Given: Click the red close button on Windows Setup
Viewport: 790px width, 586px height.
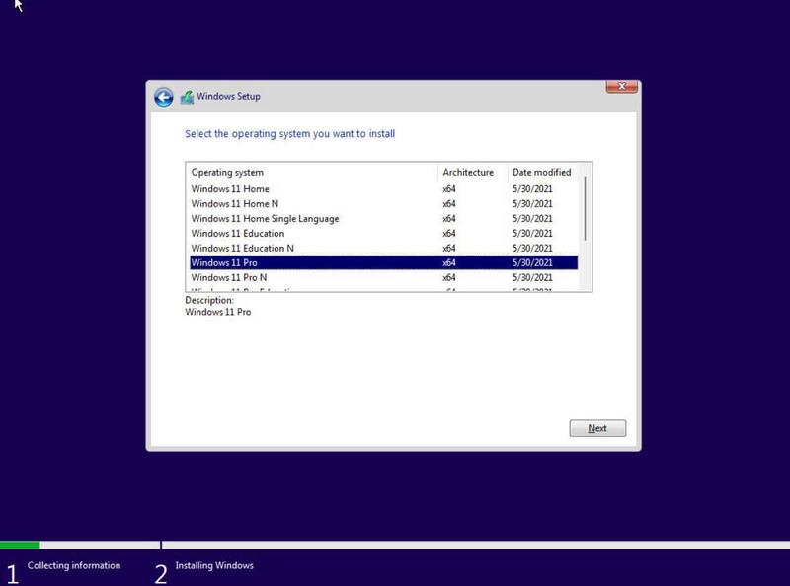Looking at the screenshot, I should click(621, 85).
